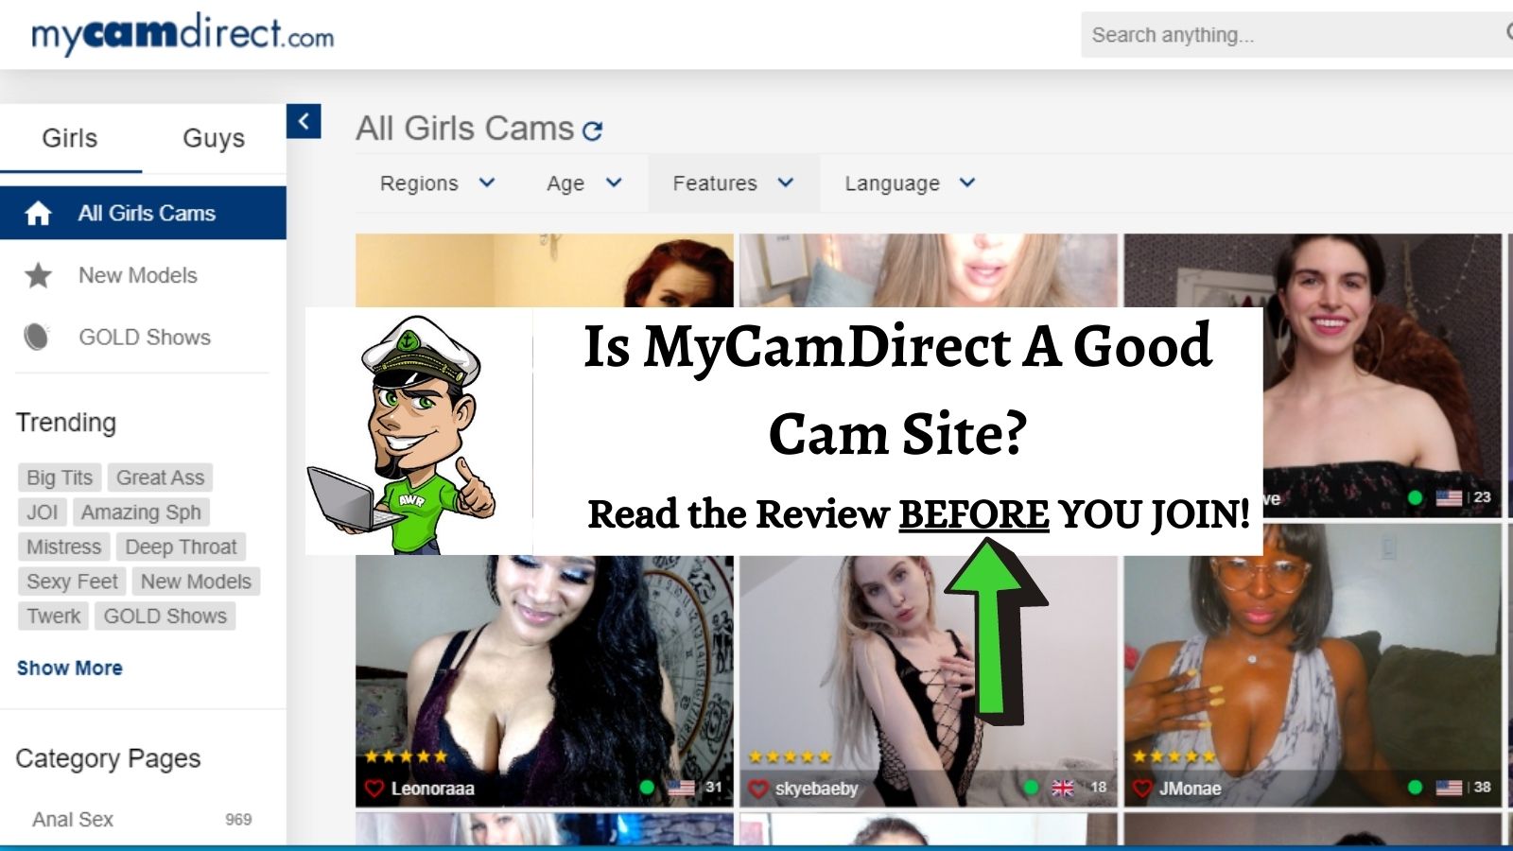Expand the Language filter dropdown
1513x851 pixels.
point(909,183)
